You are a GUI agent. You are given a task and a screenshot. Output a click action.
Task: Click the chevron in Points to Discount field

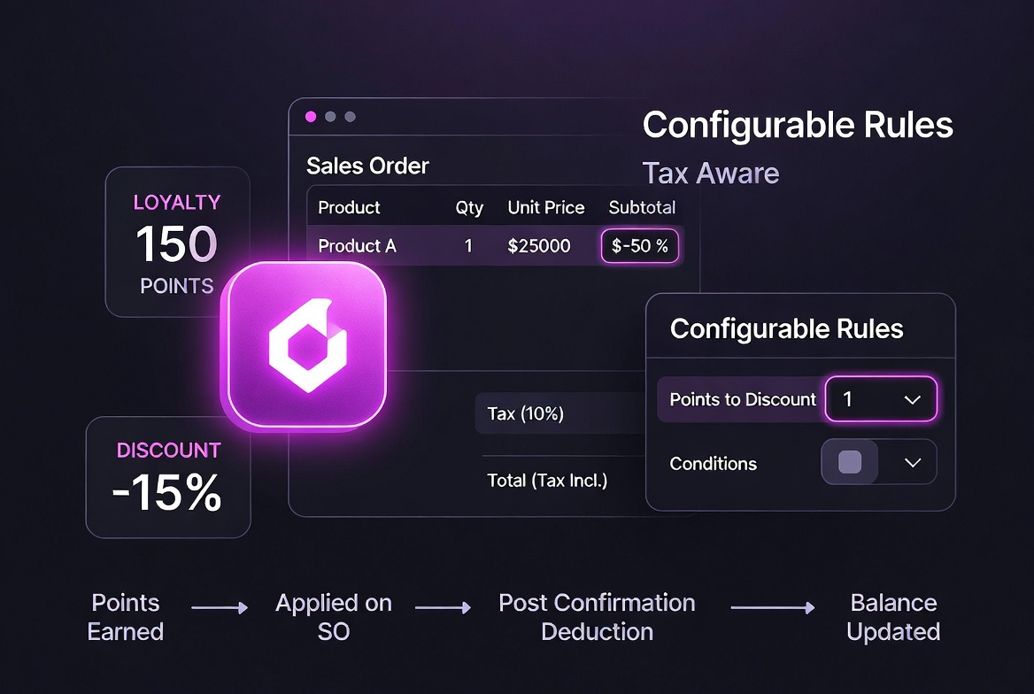pyautogui.click(x=913, y=400)
